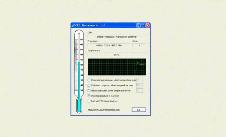226x137 pixels.
Task: Click the 85 °C temperature readout
Action: pos(117,55)
